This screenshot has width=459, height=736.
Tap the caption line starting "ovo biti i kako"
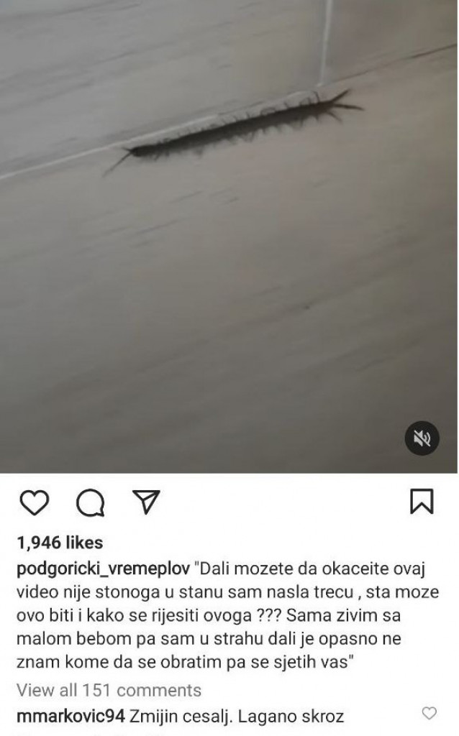click(208, 615)
